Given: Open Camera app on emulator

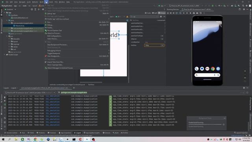Looking at the screenshot, I should click(218, 69).
